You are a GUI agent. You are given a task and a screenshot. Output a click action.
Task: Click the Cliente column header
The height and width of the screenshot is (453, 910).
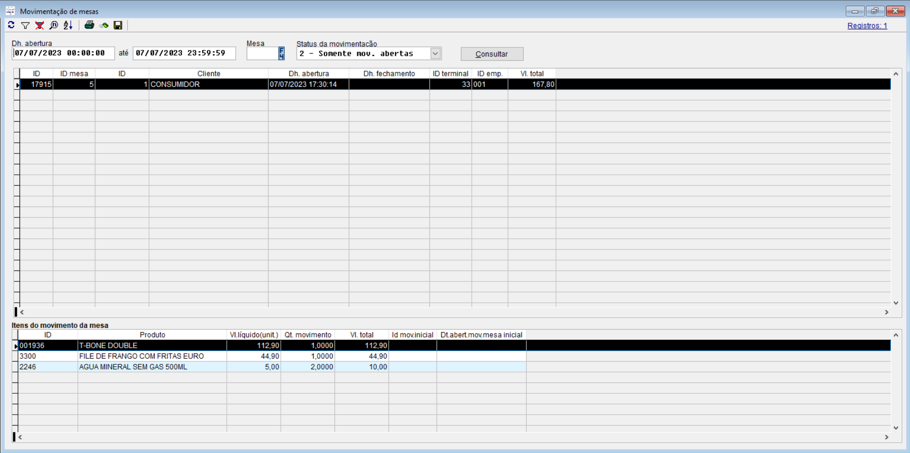[209, 73]
